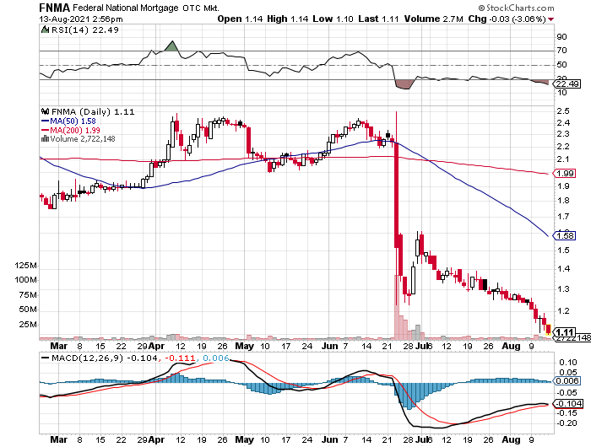Click the FNMA (Daily) 1.11 legend

pyautogui.click(x=92, y=111)
